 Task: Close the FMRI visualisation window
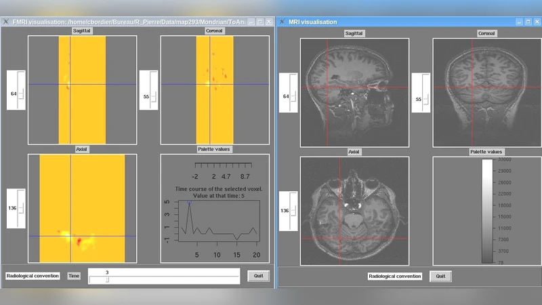pyautogui.click(x=269, y=22)
